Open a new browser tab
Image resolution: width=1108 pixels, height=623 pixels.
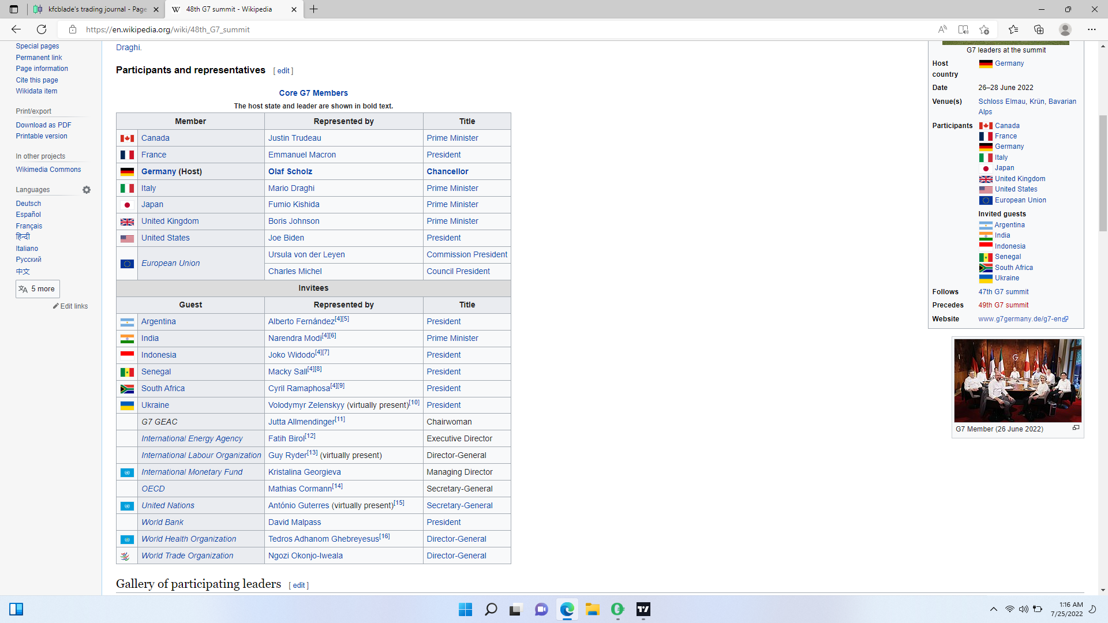pos(314,9)
